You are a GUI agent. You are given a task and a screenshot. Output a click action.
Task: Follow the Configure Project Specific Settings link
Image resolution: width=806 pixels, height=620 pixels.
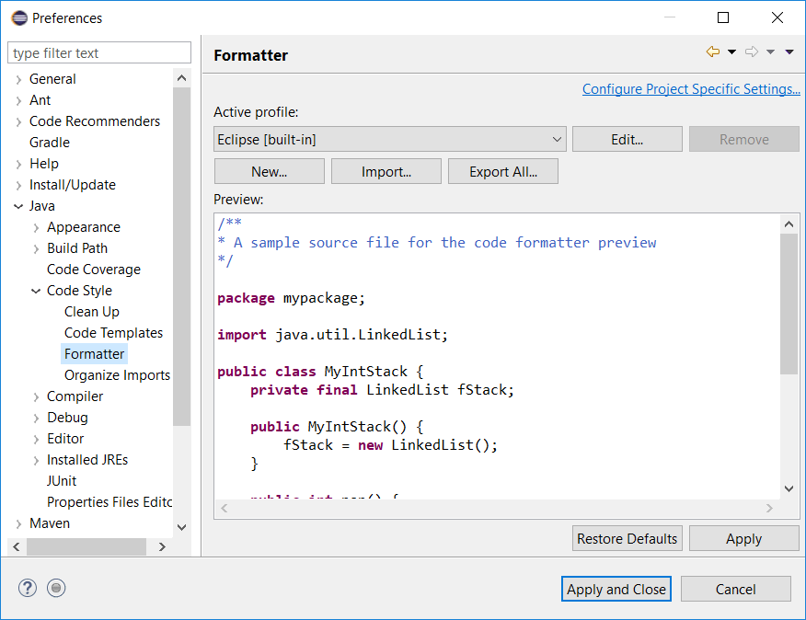pos(691,88)
